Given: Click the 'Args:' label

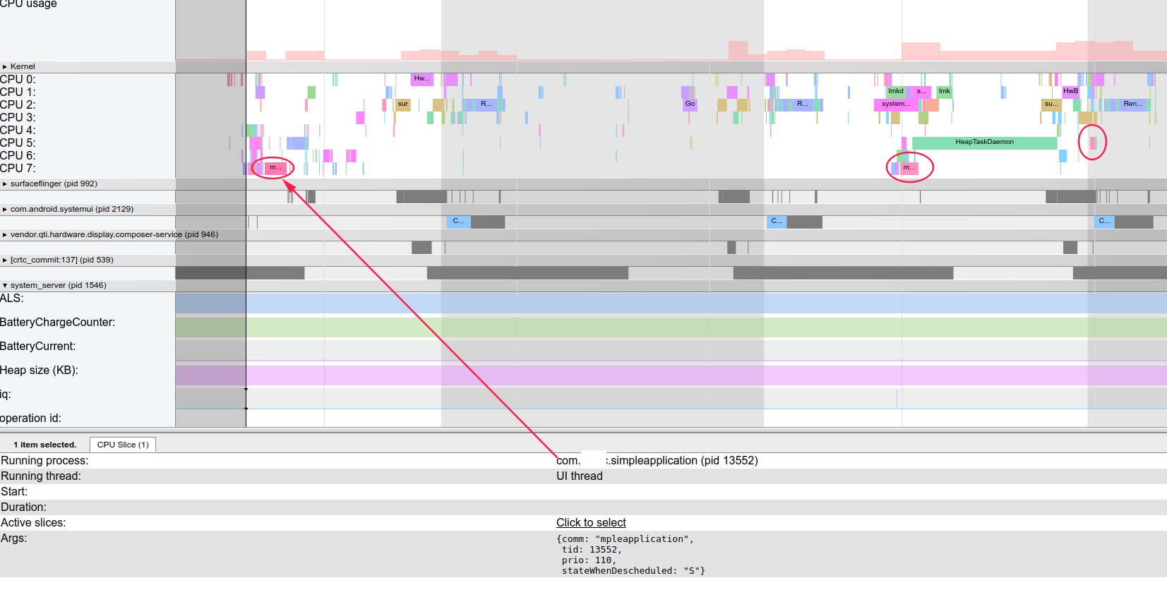Looking at the screenshot, I should click(14, 538).
